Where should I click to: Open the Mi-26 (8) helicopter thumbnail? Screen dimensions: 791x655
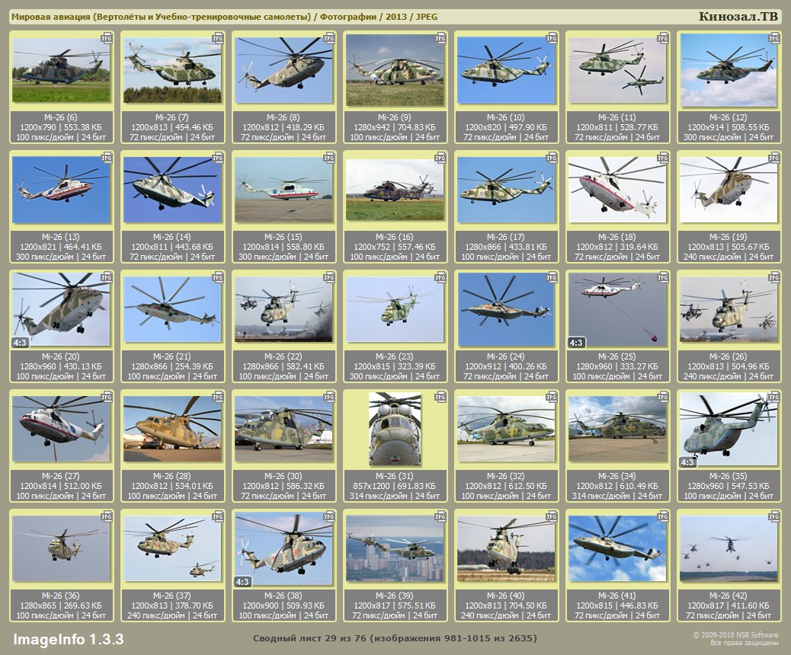click(283, 70)
